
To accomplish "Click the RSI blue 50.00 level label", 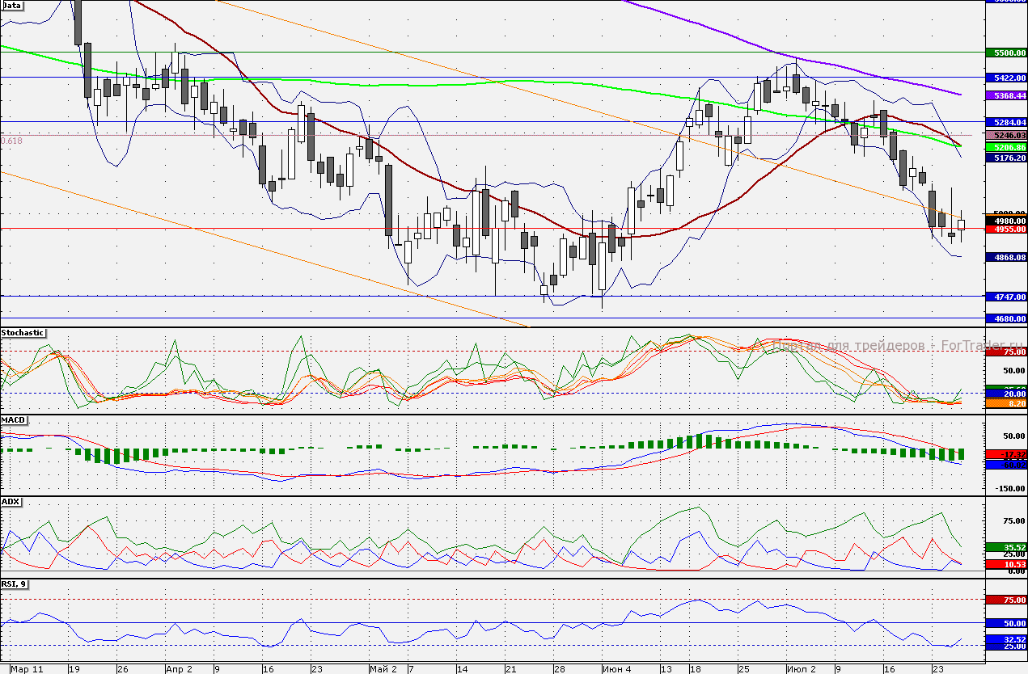I will point(1006,623).
